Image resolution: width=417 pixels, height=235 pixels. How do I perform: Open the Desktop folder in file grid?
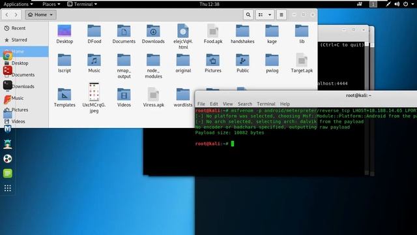coord(65,34)
